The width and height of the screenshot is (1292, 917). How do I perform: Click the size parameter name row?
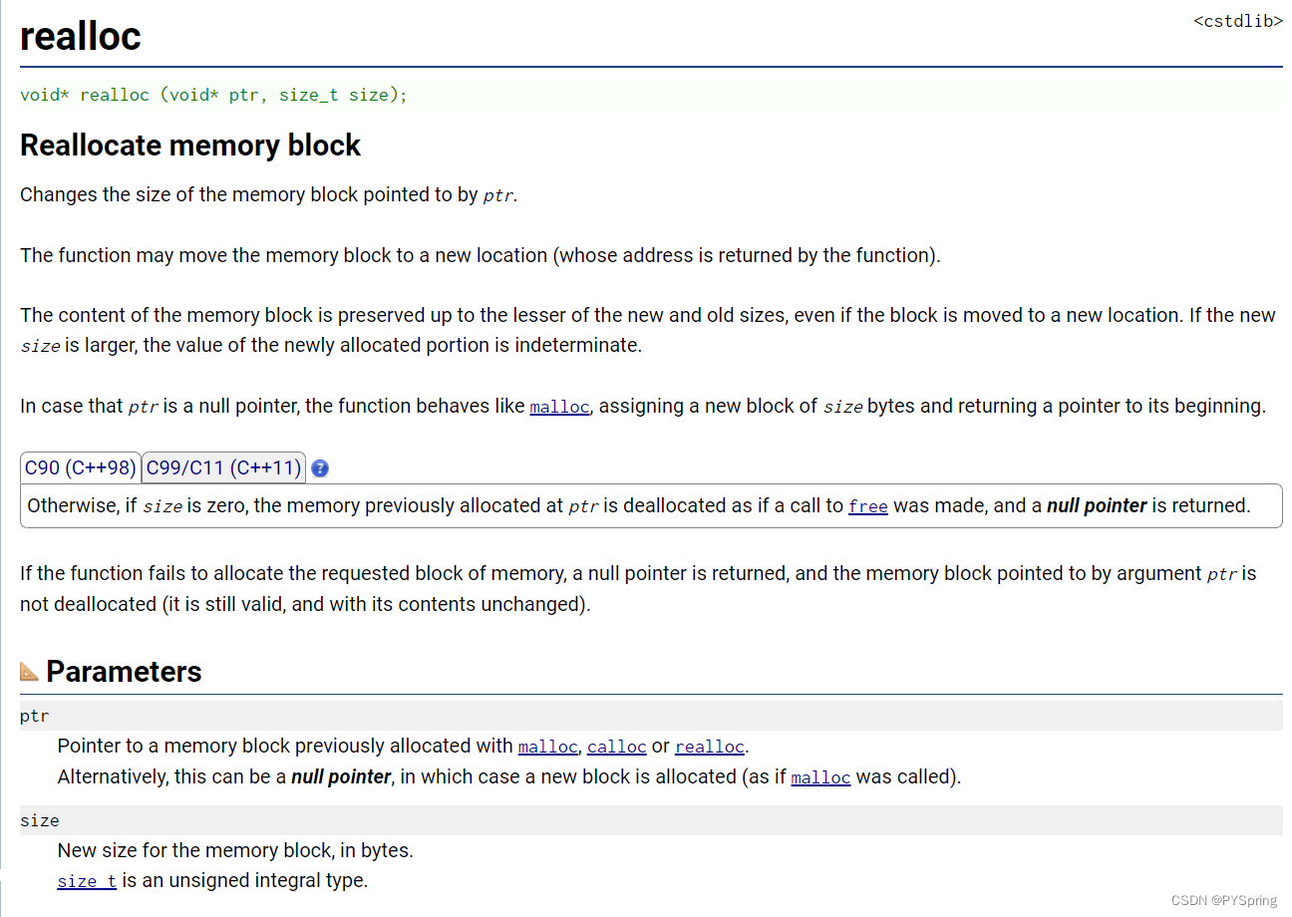tap(651, 820)
